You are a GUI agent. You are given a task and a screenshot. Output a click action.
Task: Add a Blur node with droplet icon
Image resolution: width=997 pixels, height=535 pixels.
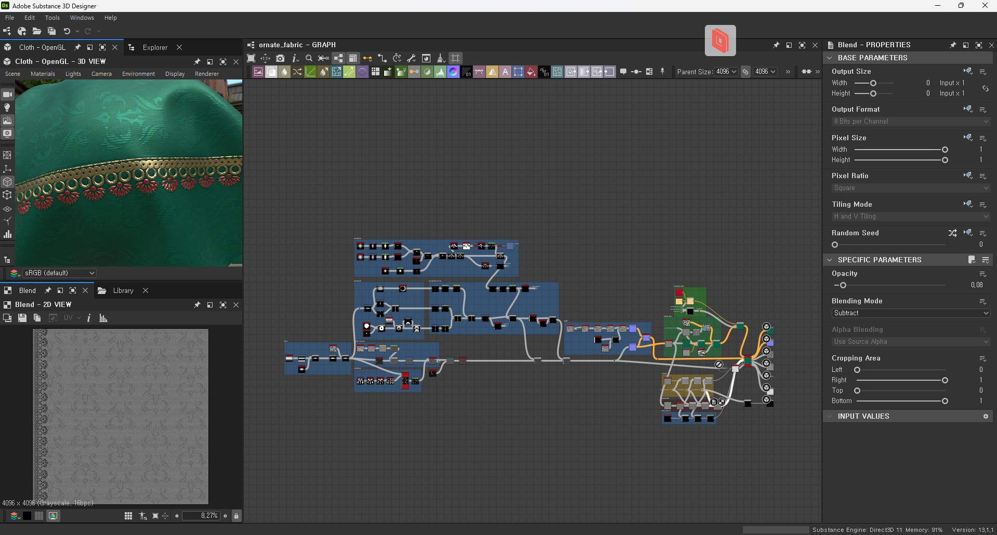coord(284,72)
